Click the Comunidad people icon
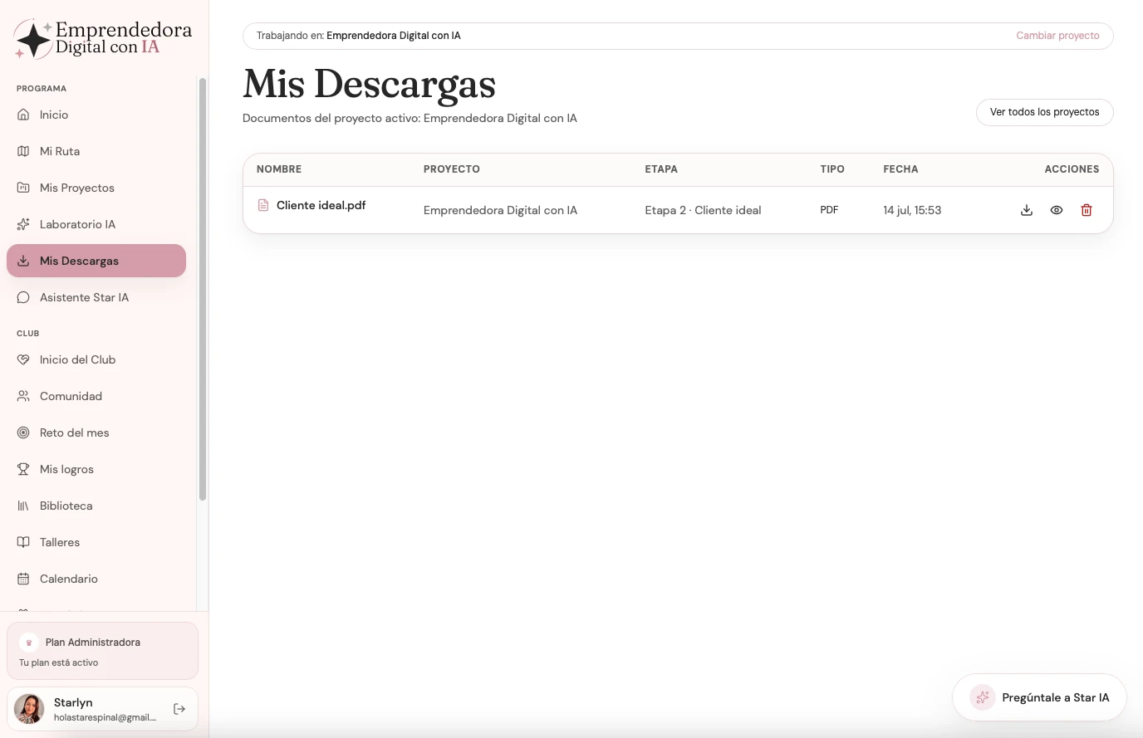 point(23,396)
